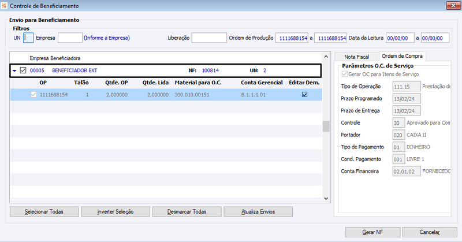Viewport: 462px width, 242px height.
Task: Click the Inverter Seleção button
Action: (x=115, y=211)
